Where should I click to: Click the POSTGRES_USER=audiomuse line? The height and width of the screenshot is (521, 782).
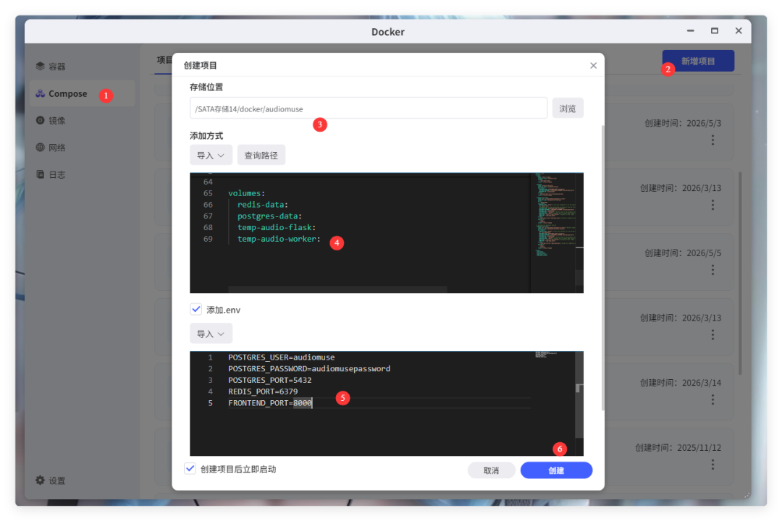tap(281, 357)
